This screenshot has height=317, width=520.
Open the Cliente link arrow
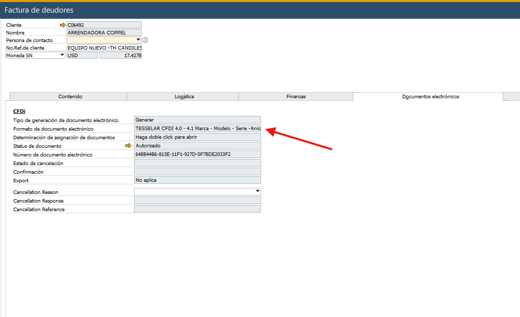coord(62,25)
